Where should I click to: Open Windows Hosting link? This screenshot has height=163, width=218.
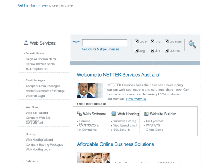pos(125,121)
